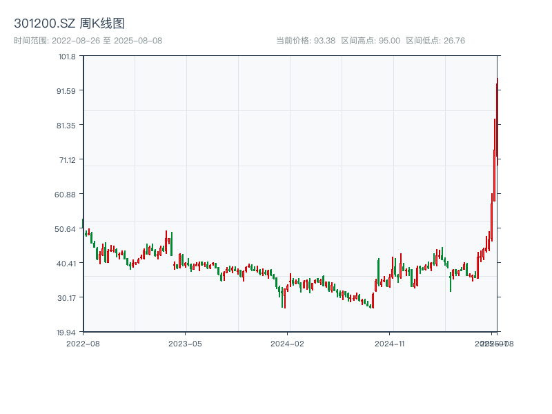Click the 301200.SZ 周K线图 chart title

(x=69, y=24)
